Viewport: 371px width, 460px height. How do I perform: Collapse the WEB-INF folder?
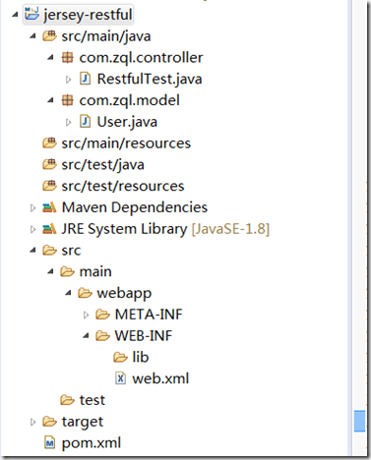click(x=86, y=336)
